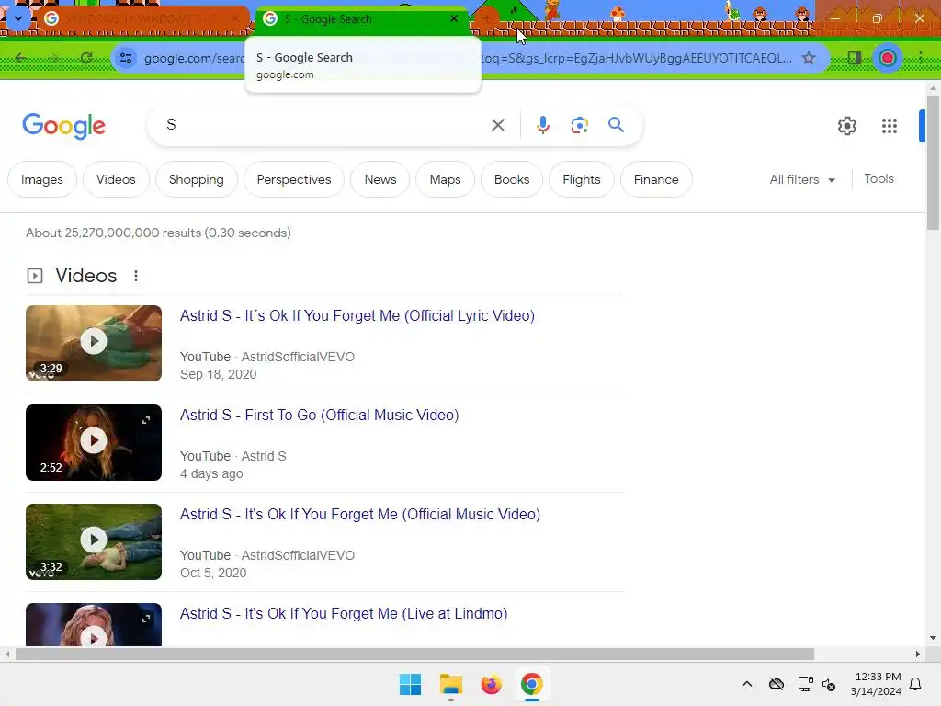Open muted volume tray icon
The height and width of the screenshot is (706, 941).
[830, 684]
